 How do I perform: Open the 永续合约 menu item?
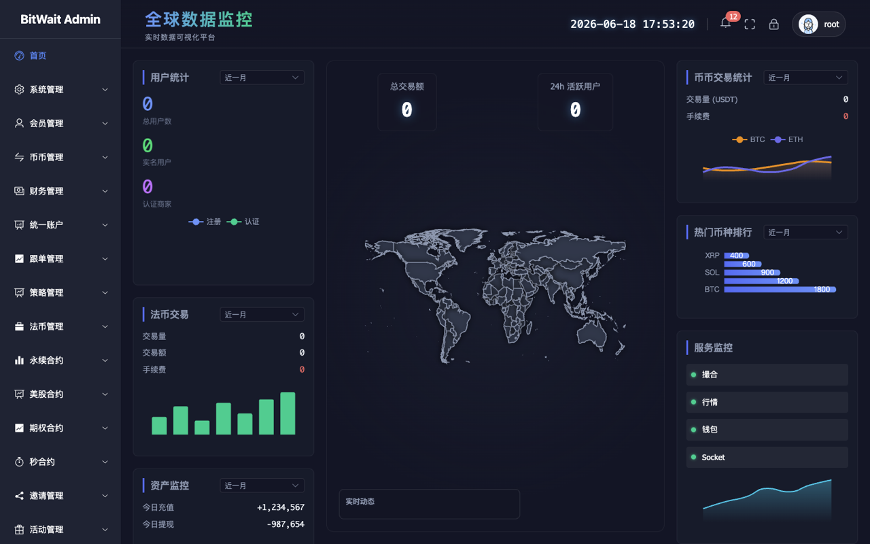[60, 360]
